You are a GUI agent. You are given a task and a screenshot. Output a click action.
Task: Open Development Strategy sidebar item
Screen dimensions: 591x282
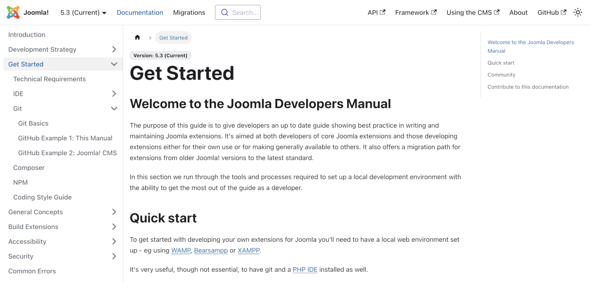pyautogui.click(x=42, y=49)
